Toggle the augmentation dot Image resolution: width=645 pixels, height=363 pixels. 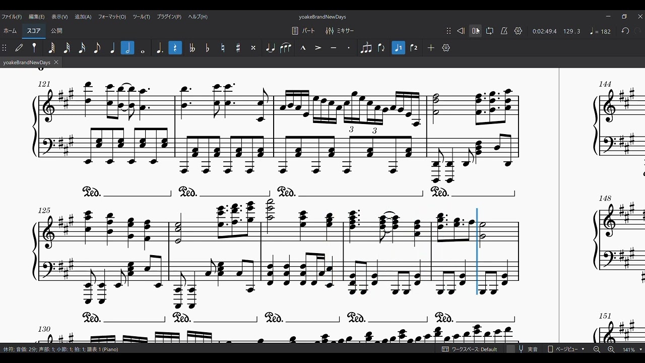160,48
